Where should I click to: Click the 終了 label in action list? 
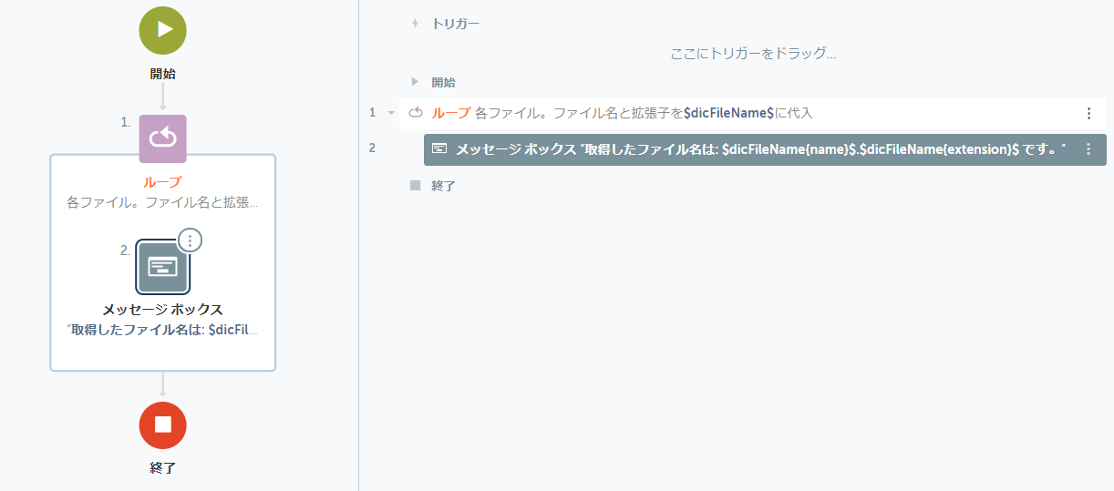tap(443, 186)
